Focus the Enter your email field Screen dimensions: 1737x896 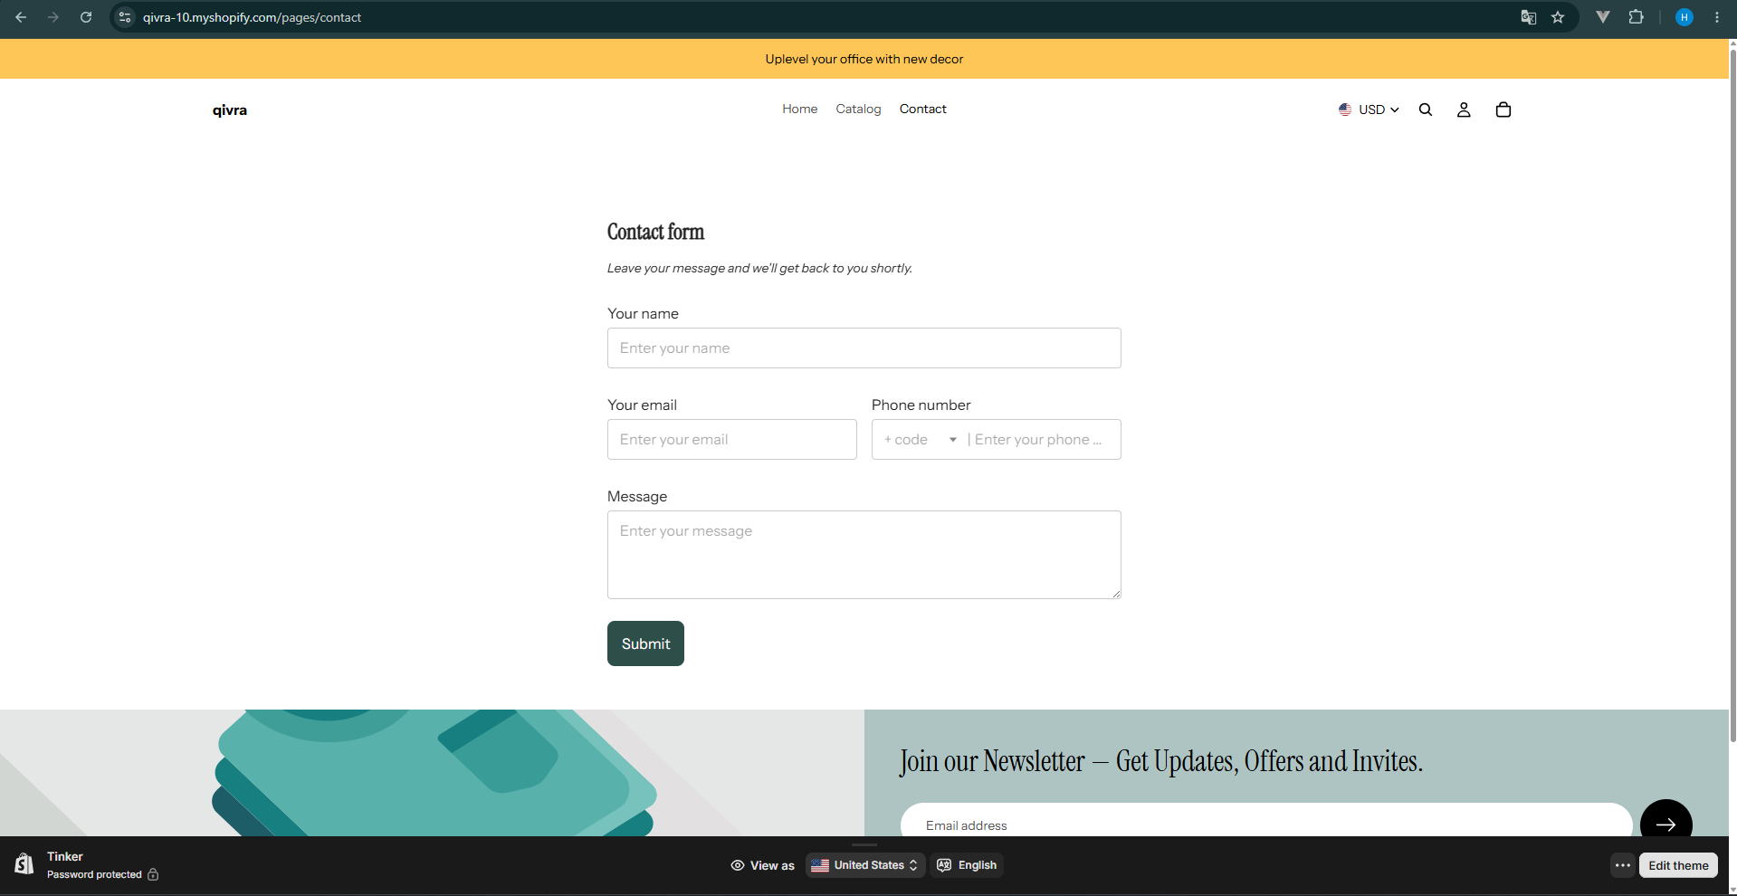tap(732, 440)
